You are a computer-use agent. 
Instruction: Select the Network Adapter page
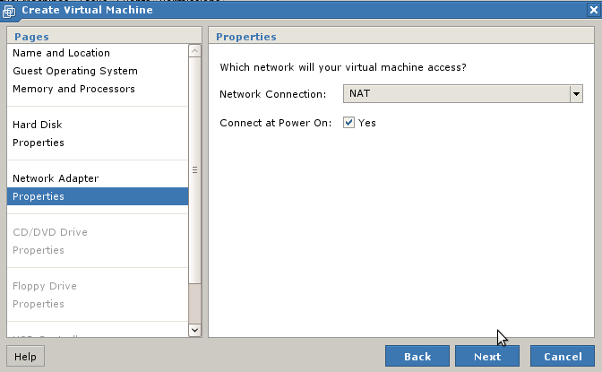point(55,178)
